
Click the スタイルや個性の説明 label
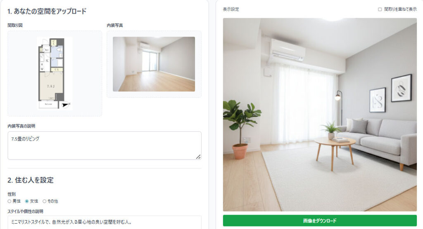pyautogui.click(x=25, y=212)
